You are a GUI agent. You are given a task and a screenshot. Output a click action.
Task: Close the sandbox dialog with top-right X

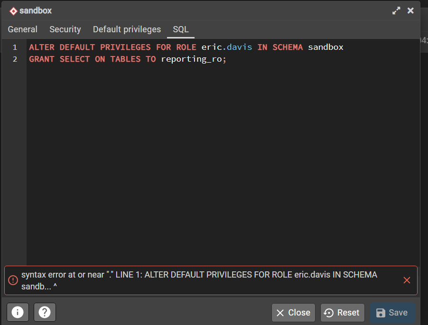[410, 10]
